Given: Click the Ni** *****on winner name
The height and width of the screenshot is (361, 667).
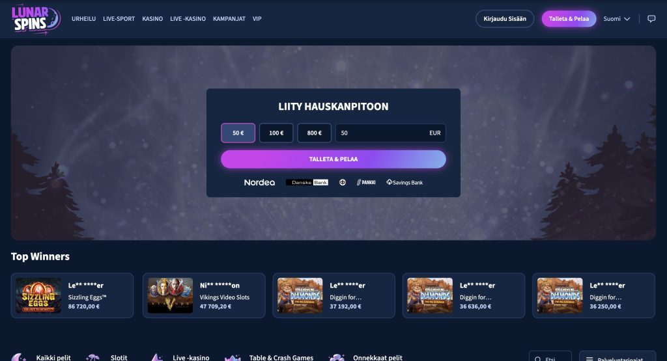Looking at the screenshot, I should click(x=220, y=286).
